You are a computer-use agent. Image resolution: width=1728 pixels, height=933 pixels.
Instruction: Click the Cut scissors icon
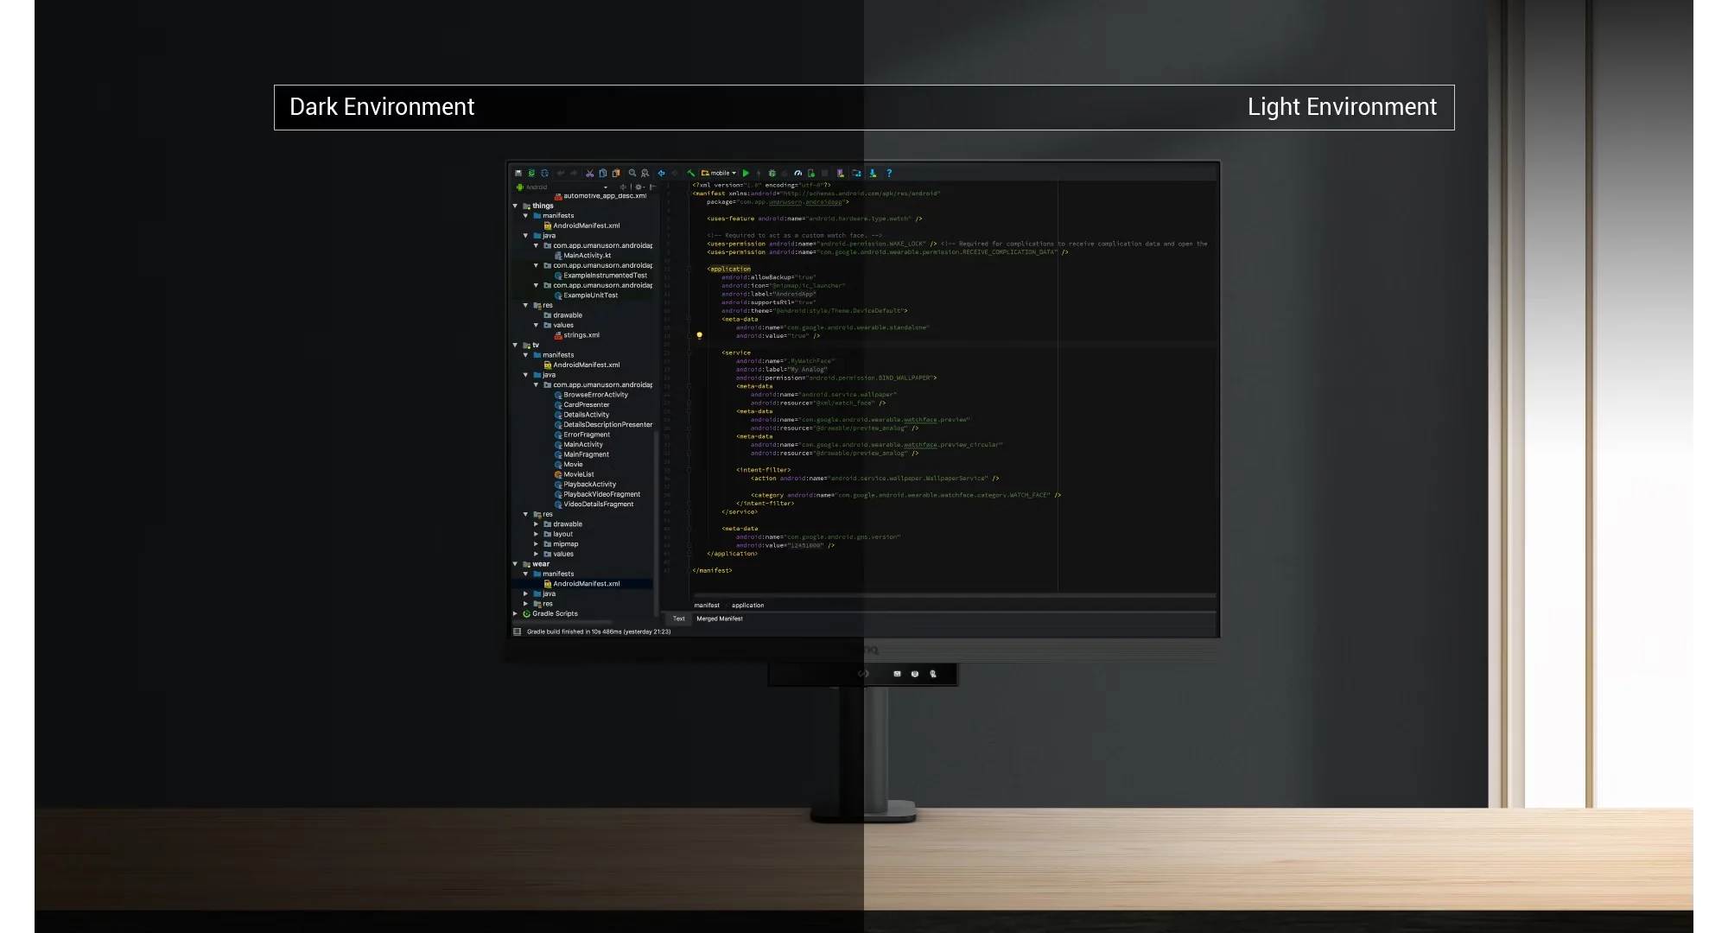pyautogui.click(x=589, y=173)
